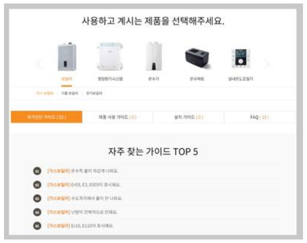
Task: Select the 보일러 boiler product image
Action: click(x=67, y=57)
